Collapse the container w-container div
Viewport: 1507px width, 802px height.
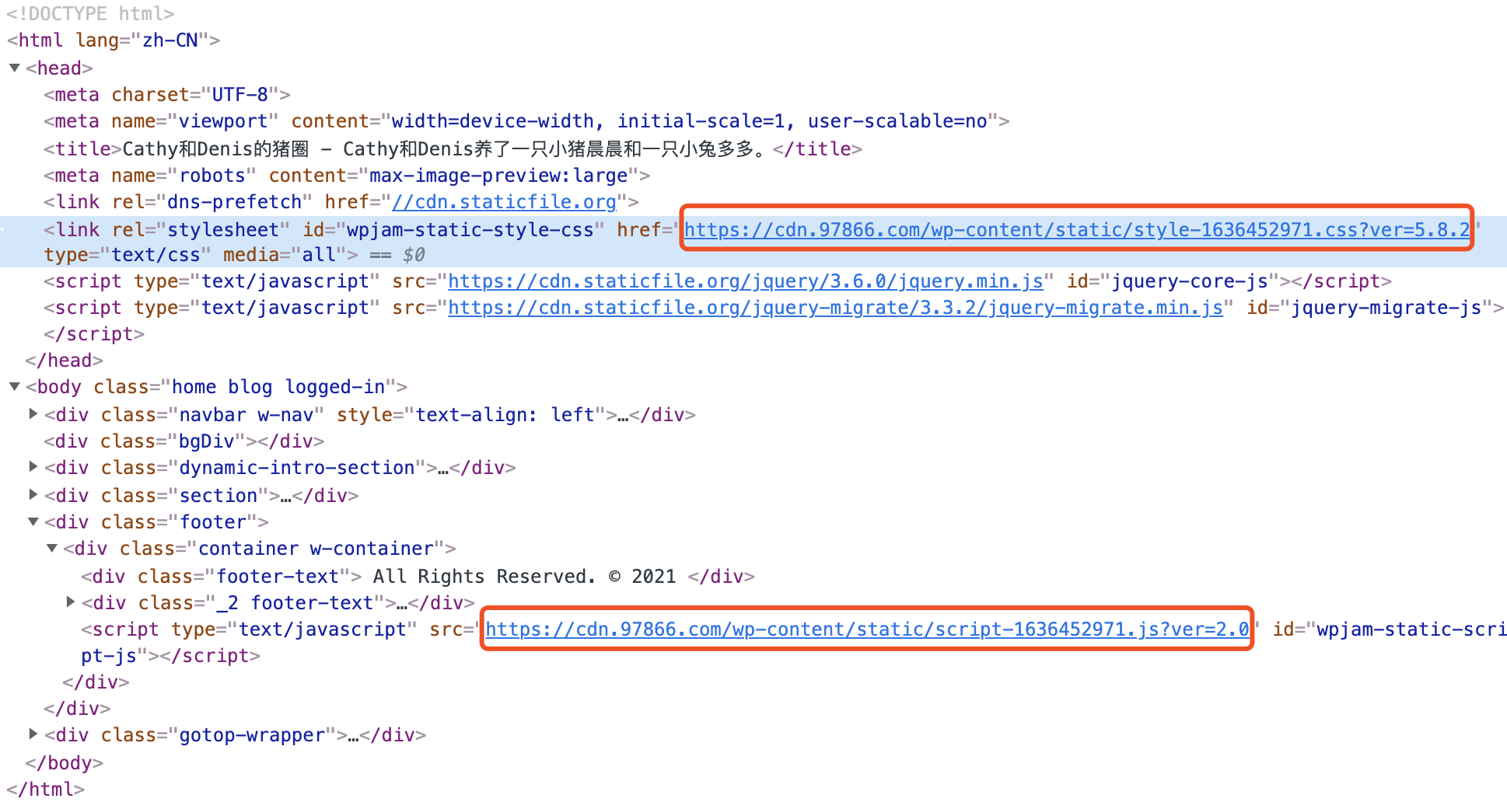point(52,547)
